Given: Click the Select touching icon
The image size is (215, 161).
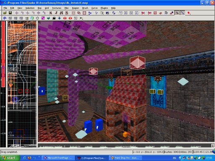Looking at the screenshot, I should coord(56,13).
